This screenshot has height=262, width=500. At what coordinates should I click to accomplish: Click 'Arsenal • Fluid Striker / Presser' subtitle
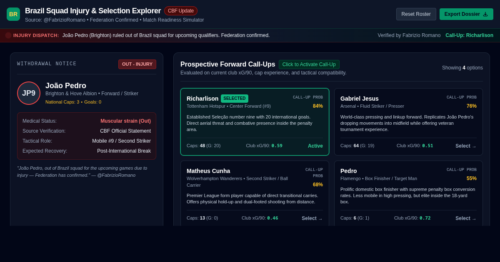[x=372, y=106]
